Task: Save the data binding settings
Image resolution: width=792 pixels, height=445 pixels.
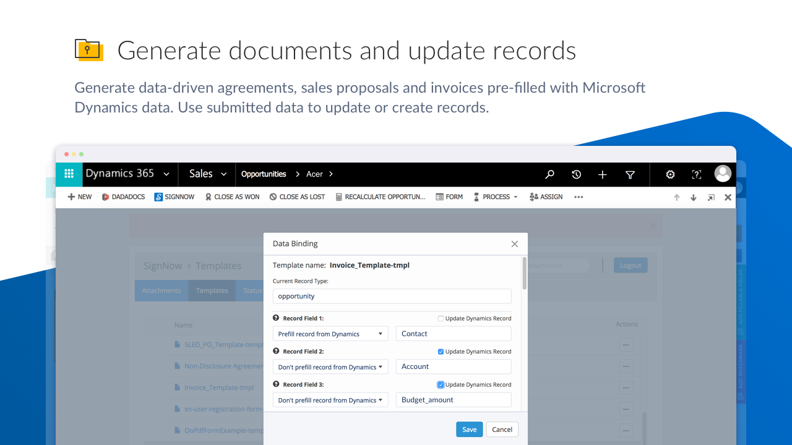Action: (x=469, y=430)
